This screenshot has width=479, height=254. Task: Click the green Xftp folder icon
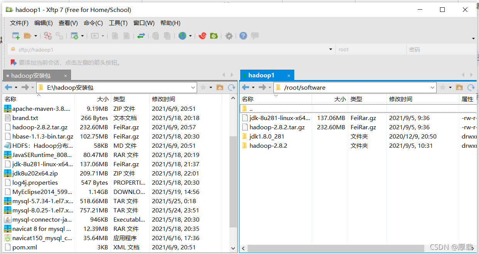coord(214,36)
